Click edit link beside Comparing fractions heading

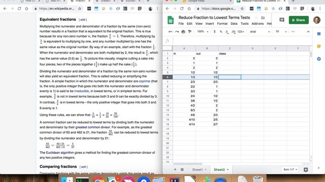point(83,167)
